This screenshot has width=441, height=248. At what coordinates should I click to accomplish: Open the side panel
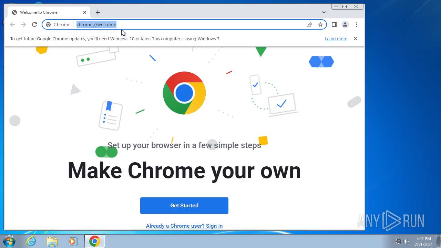[334, 24]
